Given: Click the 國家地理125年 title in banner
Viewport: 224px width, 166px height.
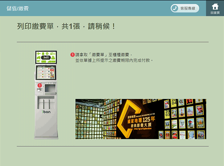Looking at the screenshot, I should 141,120.
